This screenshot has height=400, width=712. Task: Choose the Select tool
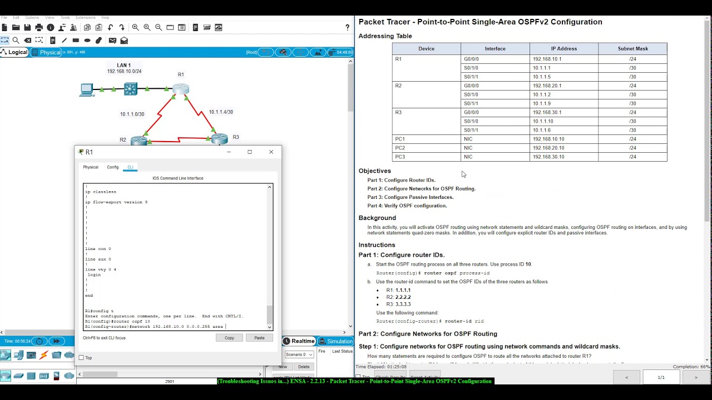point(4,40)
